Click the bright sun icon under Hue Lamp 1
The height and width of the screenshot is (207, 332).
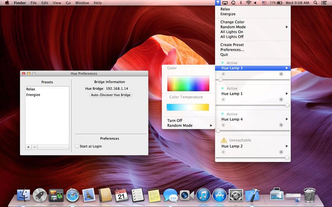pyautogui.click(x=281, y=100)
